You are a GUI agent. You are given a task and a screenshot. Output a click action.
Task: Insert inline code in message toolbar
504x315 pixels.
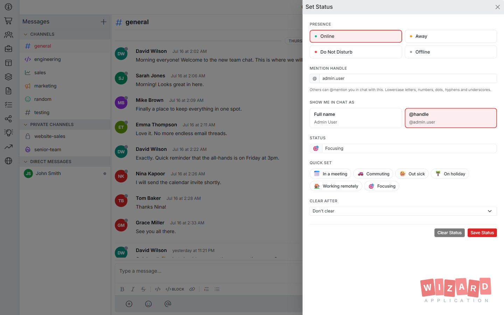[x=158, y=289]
